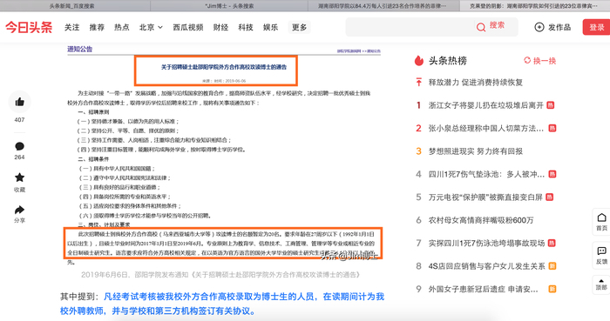Select the 热点 nav item
The height and width of the screenshot is (321, 610).
122,27
